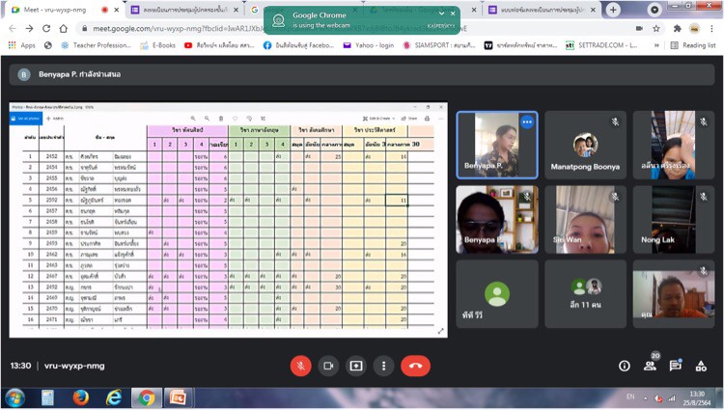Click the Present now screen share button

(356, 366)
